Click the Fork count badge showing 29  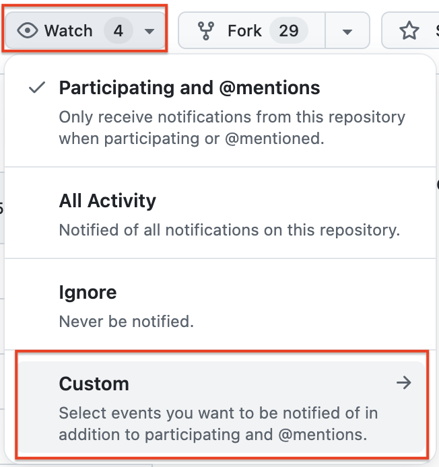tap(288, 31)
